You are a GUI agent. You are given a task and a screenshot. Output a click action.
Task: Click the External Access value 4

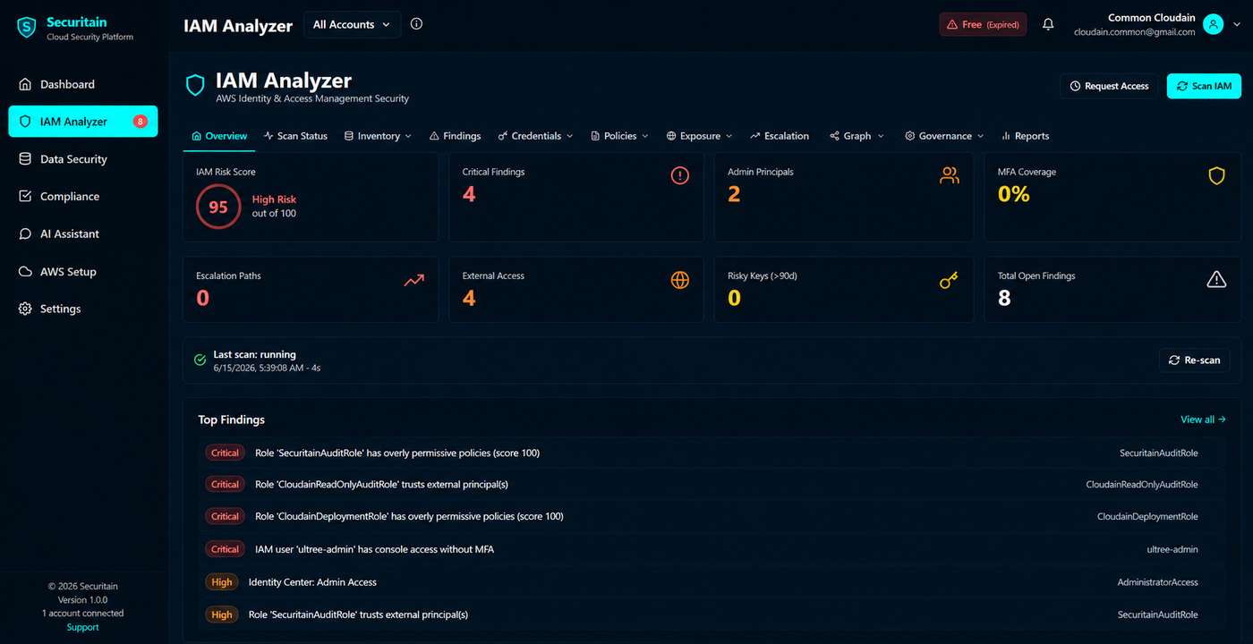pos(469,298)
